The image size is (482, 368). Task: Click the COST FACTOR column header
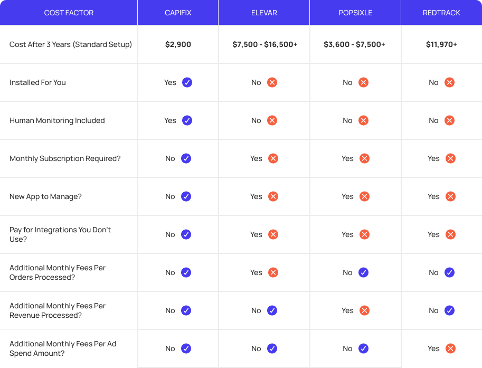coord(69,13)
